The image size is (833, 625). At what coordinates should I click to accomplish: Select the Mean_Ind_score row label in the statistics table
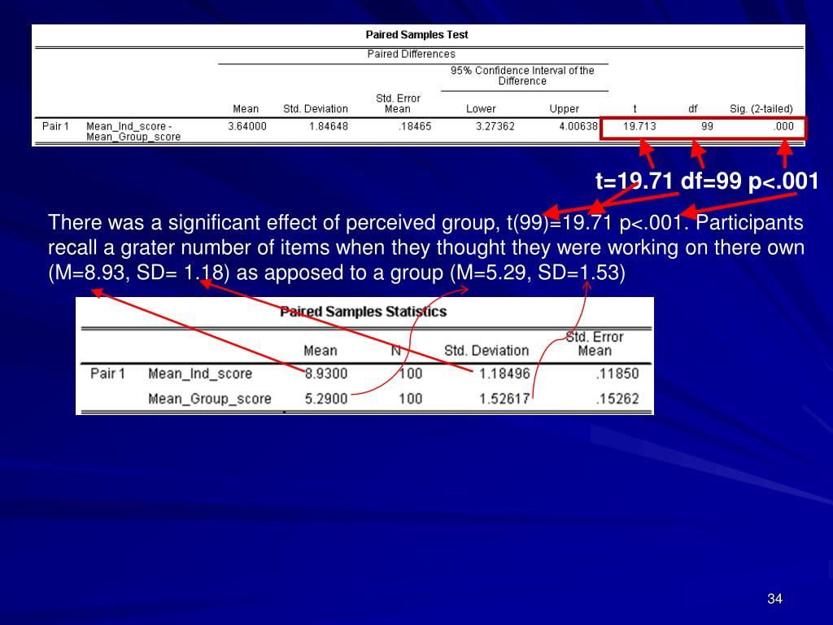tap(200, 374)
